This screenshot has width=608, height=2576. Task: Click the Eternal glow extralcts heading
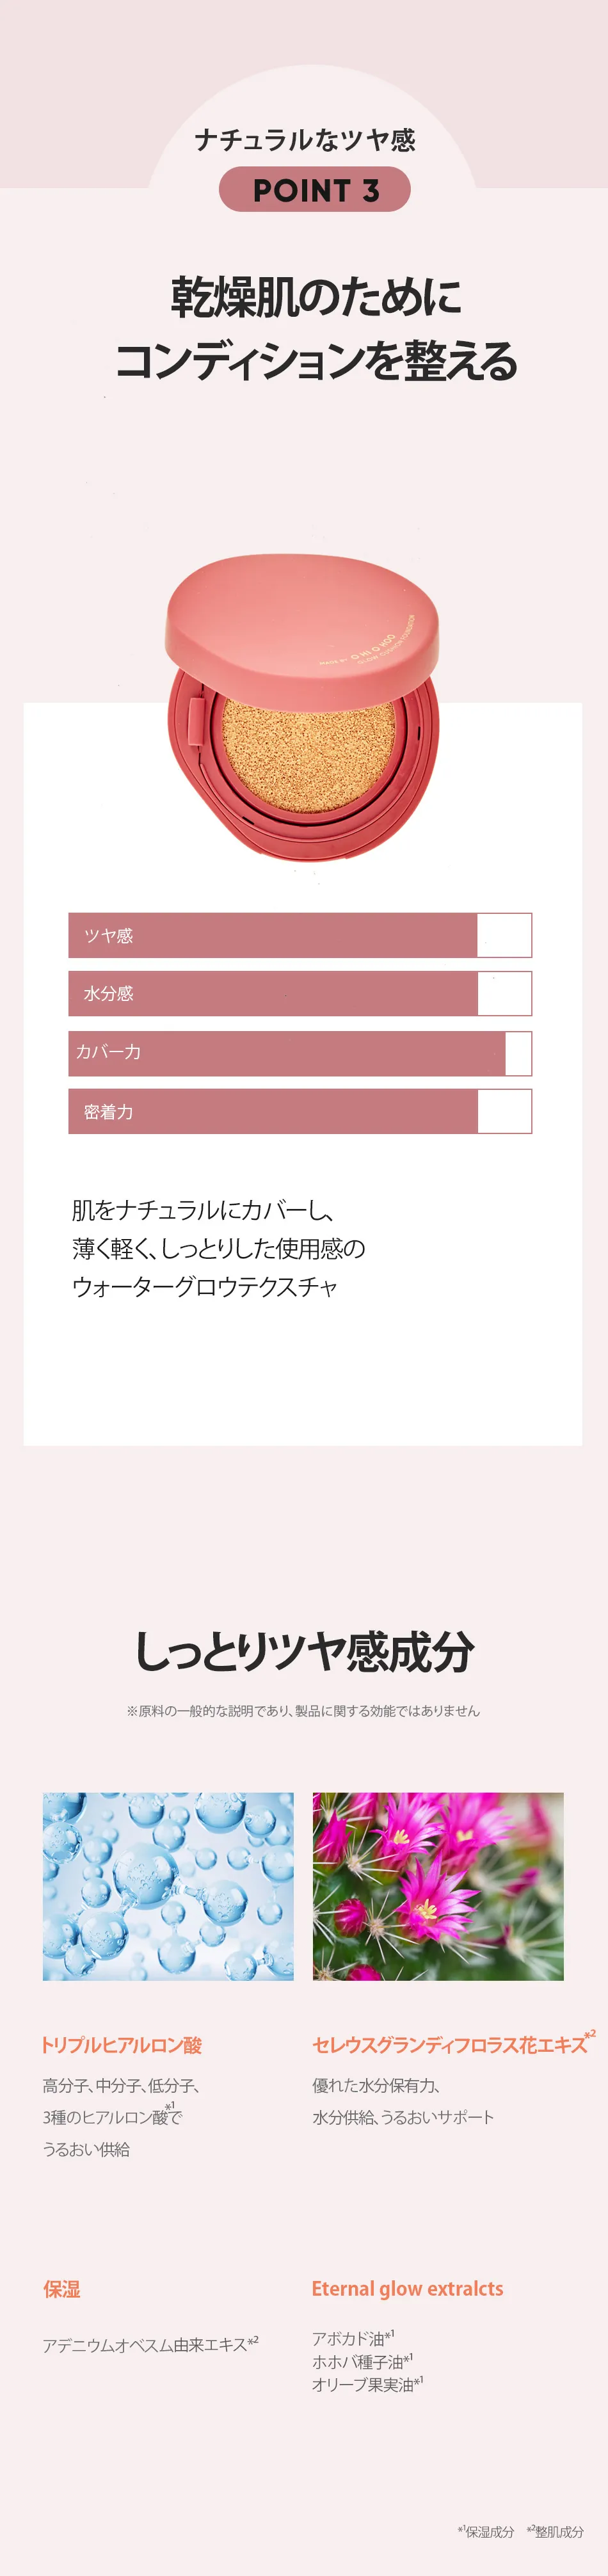click(x=407, y=2289)
